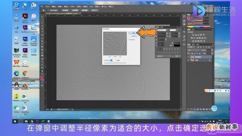Viewport: 242px width, 136px height.
Task: Click the 取消 (Cancel) button in the dialog
Action: pyautogui.click(x=133, y=36)
